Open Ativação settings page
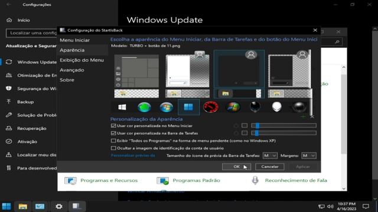The height and width of the screenshot is (212, 378). (x=22, y=141)
